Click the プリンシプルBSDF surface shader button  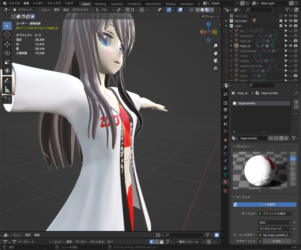coord(275,214)
